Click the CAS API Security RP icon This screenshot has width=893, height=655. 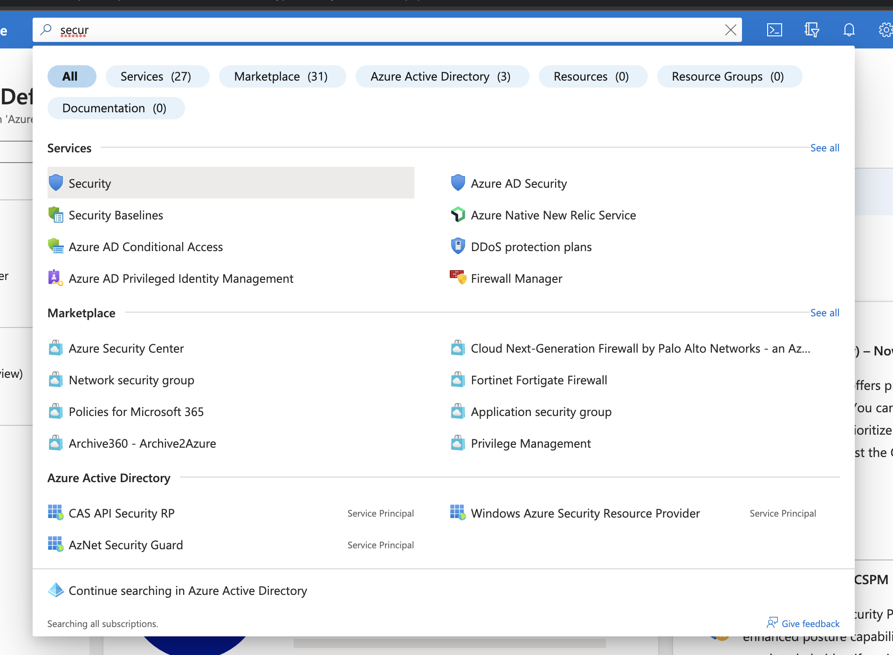(56, 512)
